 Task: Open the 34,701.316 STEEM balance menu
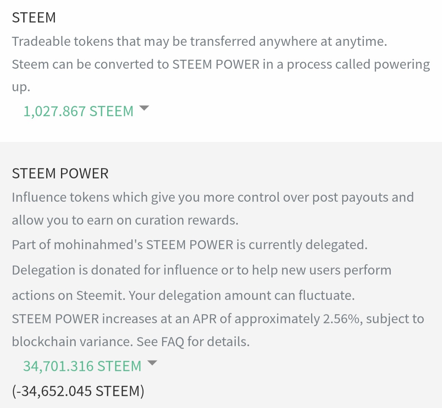(x=82, y=366)
